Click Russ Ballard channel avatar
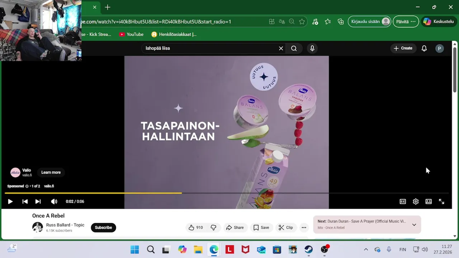The width and height of the screenshot is (459, 258). (x=38, y=228)
